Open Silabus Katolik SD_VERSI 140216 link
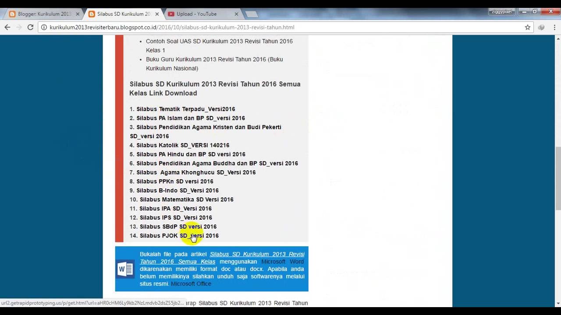 click(x=183, y=145)
